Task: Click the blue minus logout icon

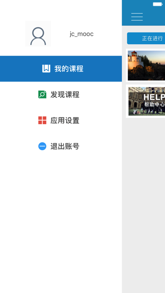Action: coord(42,146)
